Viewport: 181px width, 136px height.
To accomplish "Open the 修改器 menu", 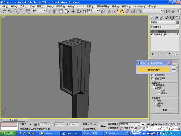I will (x=61, y=6).
